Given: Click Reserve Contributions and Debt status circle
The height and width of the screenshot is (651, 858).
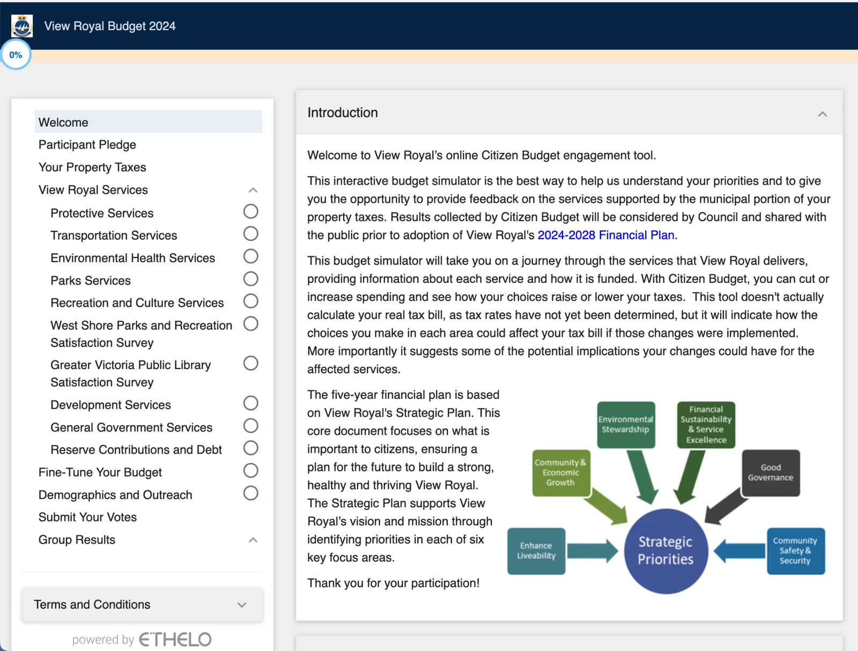Looking at the screenshot, I should click(250, 448).
